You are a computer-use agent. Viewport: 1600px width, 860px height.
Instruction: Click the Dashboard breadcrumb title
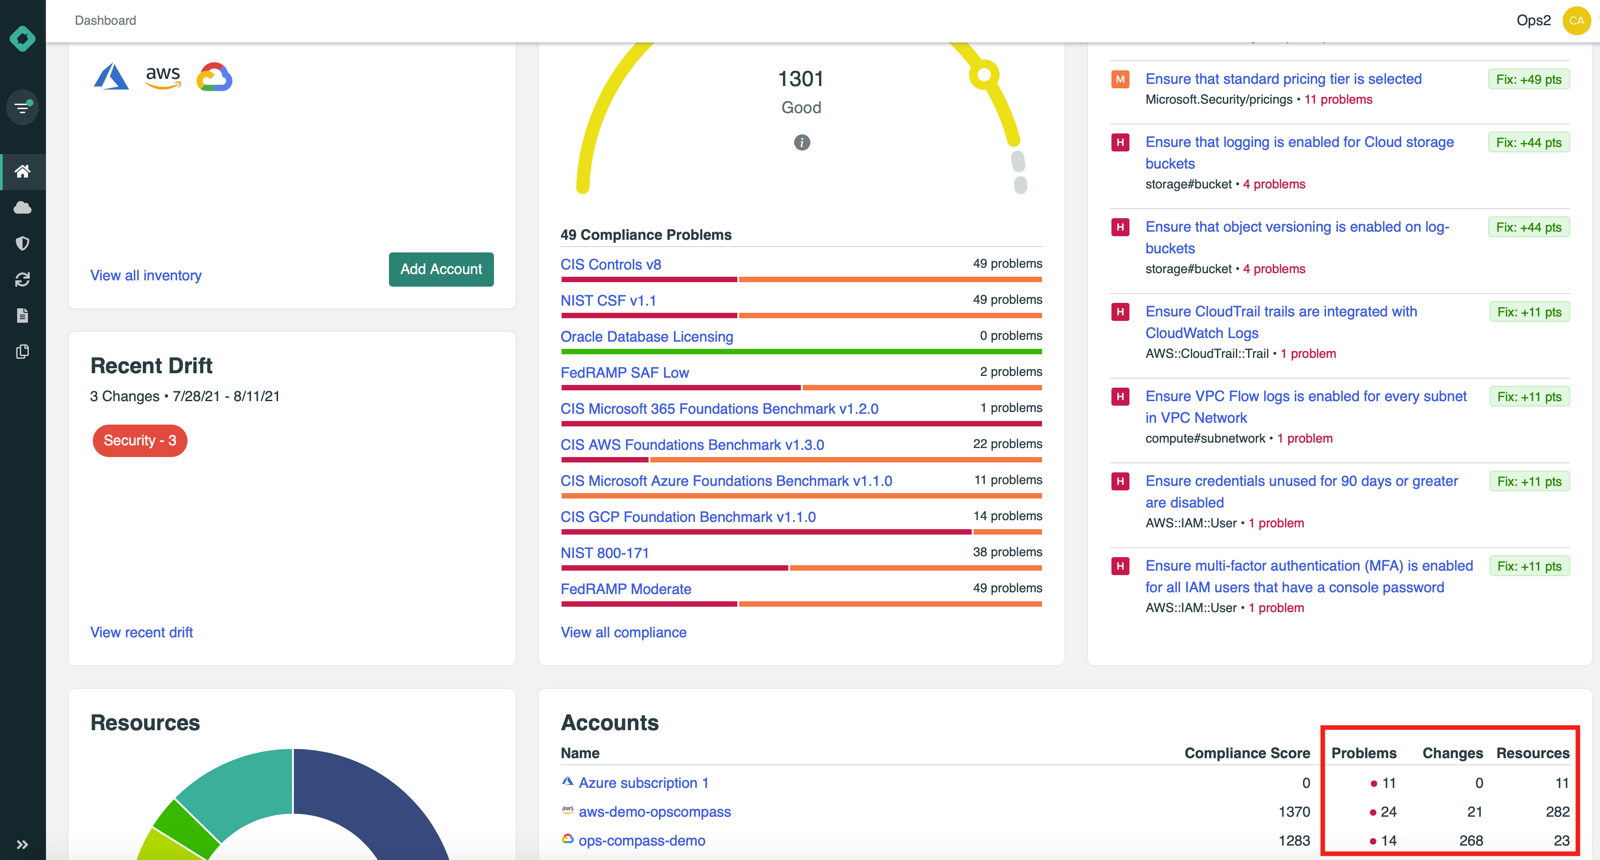(x=105, y=20)
